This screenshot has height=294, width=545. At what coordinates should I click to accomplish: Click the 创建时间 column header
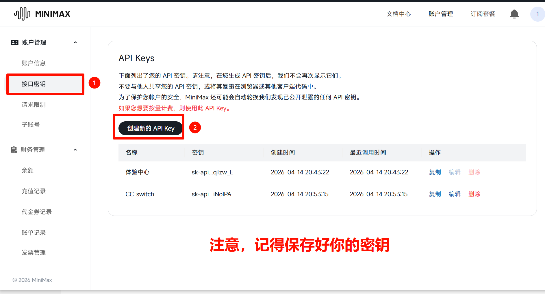point(283,152)
